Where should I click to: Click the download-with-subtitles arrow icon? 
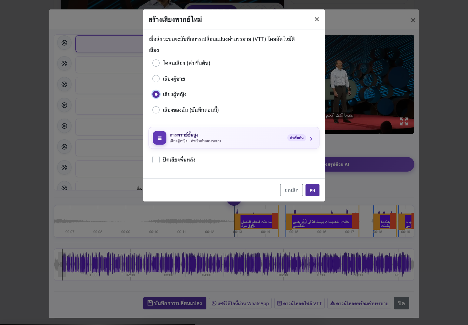332,303
